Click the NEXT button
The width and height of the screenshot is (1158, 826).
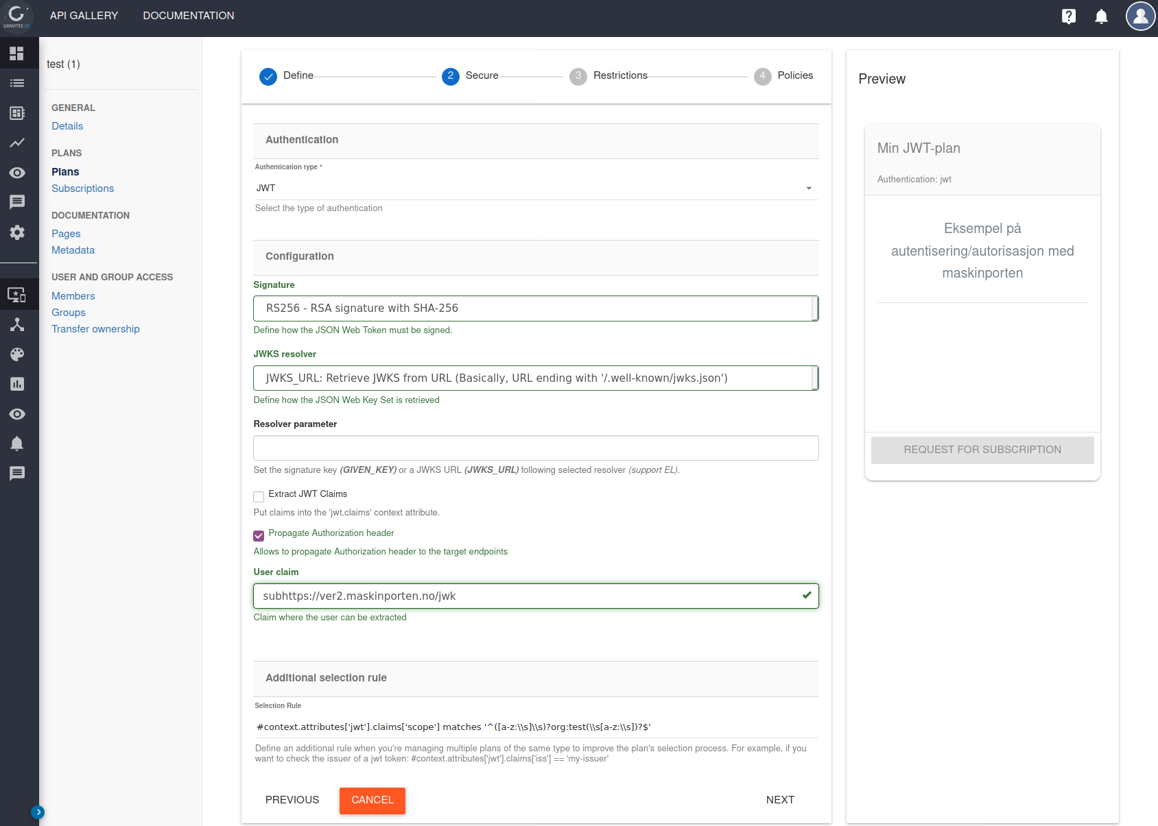point(781,800)
